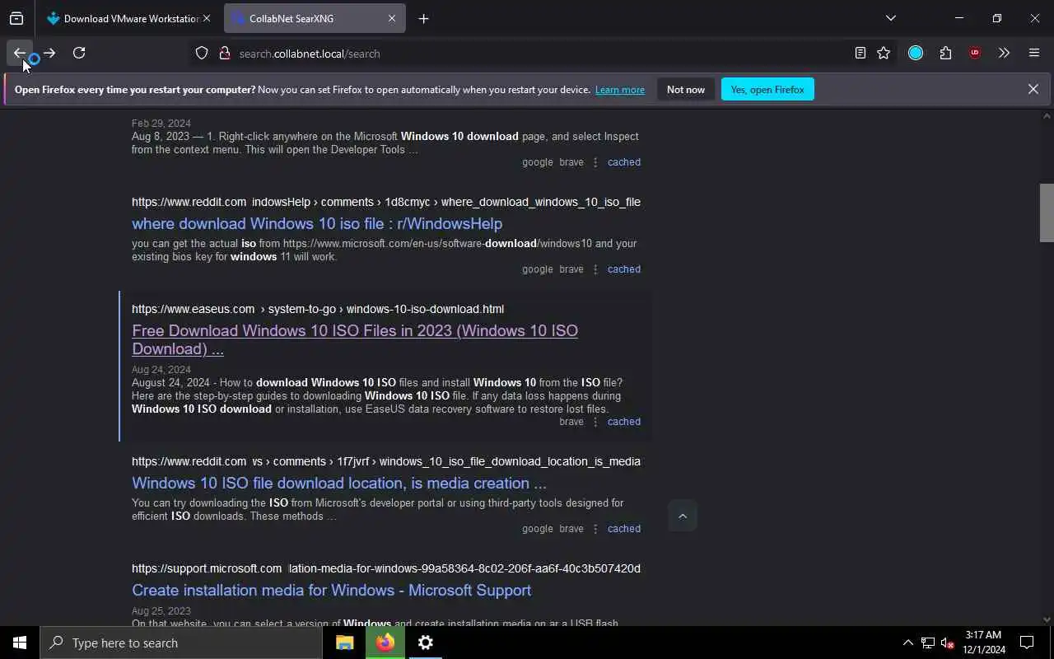
Task: List all tabs dropdown arrow
Action: point(890,18)
